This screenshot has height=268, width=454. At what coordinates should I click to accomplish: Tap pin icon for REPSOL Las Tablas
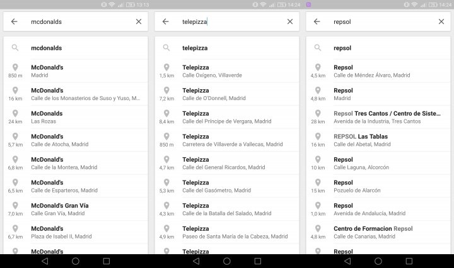[318, 137]
